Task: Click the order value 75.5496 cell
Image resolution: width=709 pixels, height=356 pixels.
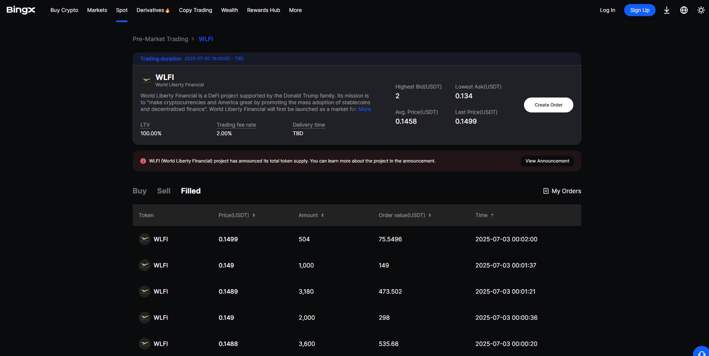Action: coord(390,239)
